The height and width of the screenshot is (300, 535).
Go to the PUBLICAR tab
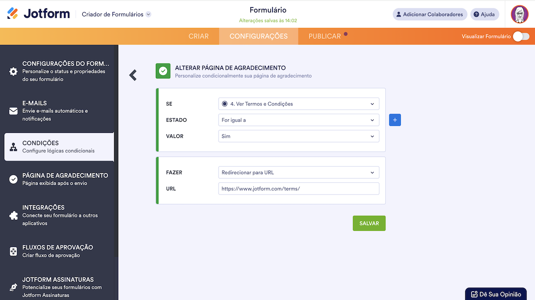point(325,36)
